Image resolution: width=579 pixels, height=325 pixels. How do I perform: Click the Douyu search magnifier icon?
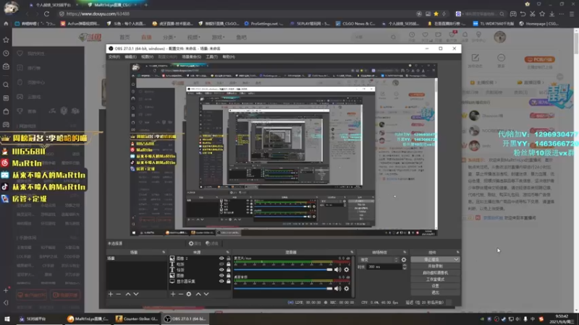click(x=393, y=38)
